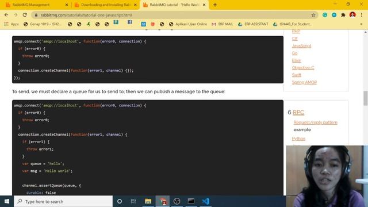Open the Spring AMQP tutorial link
Screen dimensions: 368x207
(304, 82)
